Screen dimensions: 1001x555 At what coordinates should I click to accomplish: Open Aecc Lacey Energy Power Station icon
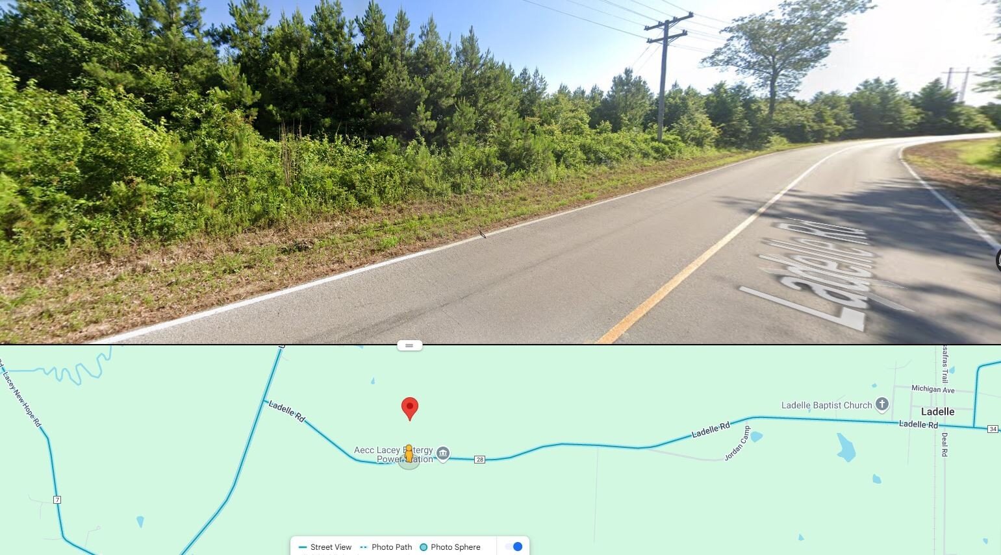tap(443, 453)
